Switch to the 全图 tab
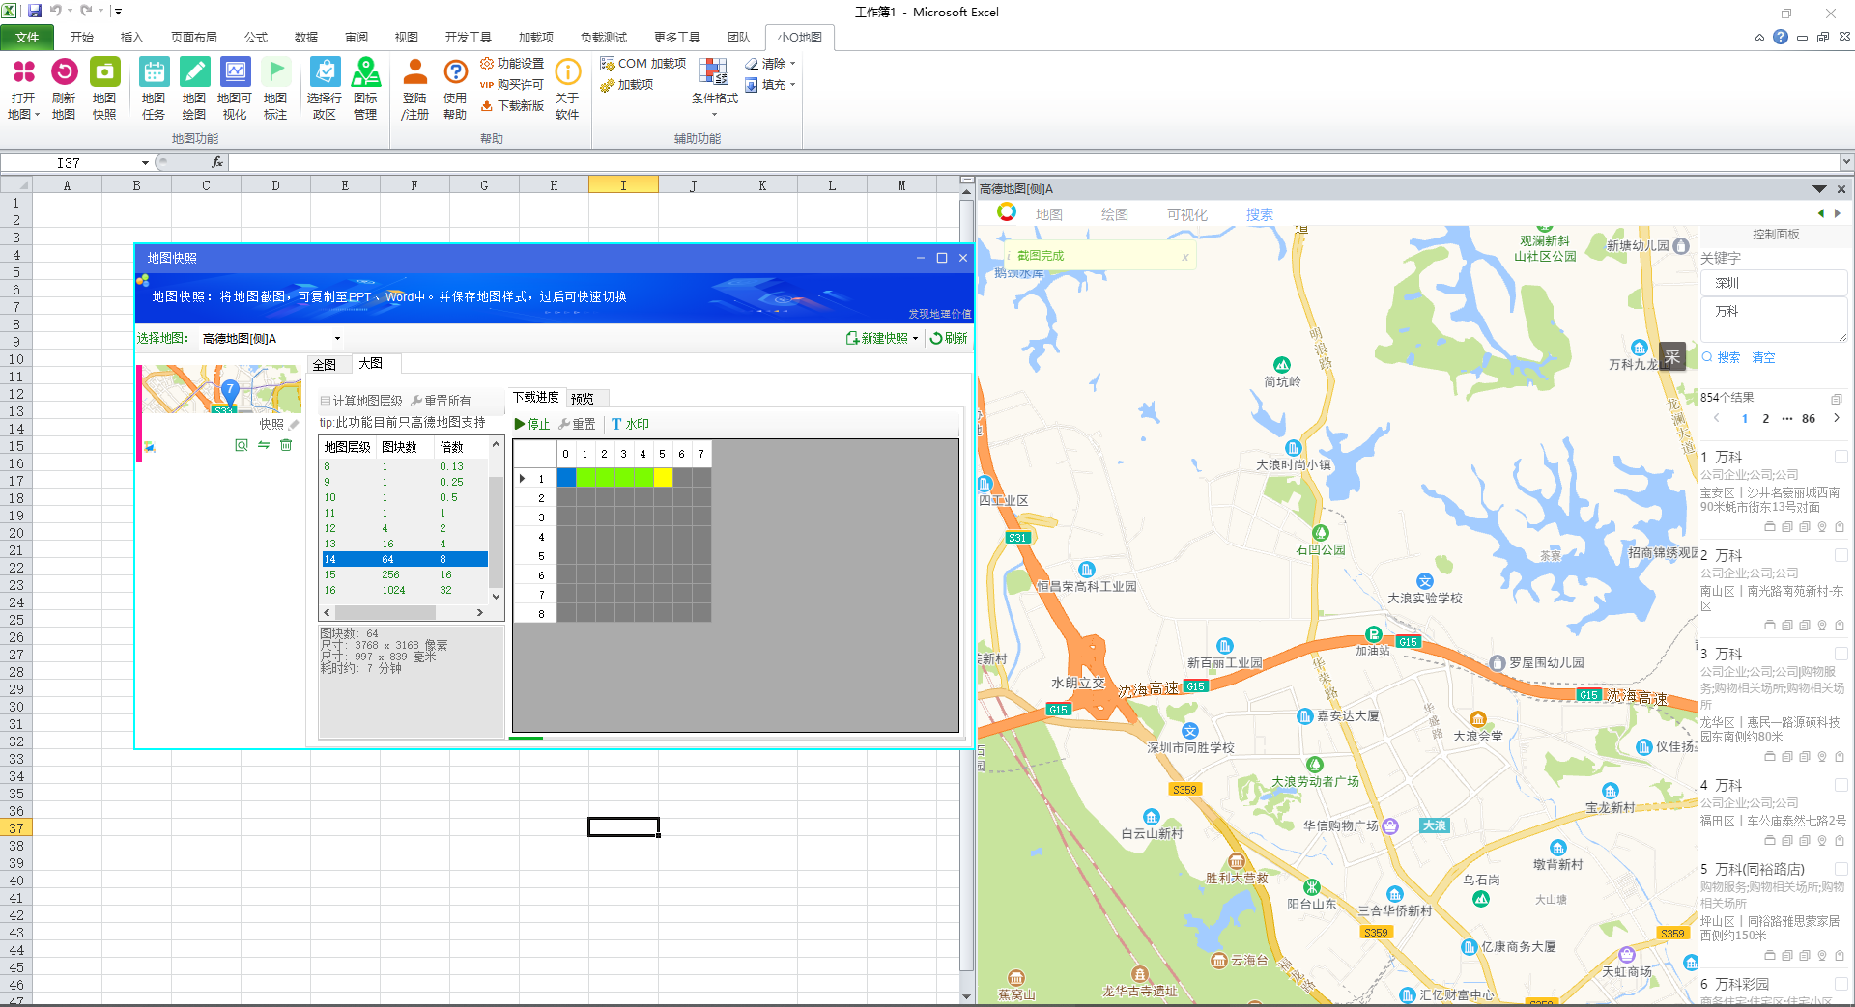The image size is (1855, 1007). coord(325,364)
